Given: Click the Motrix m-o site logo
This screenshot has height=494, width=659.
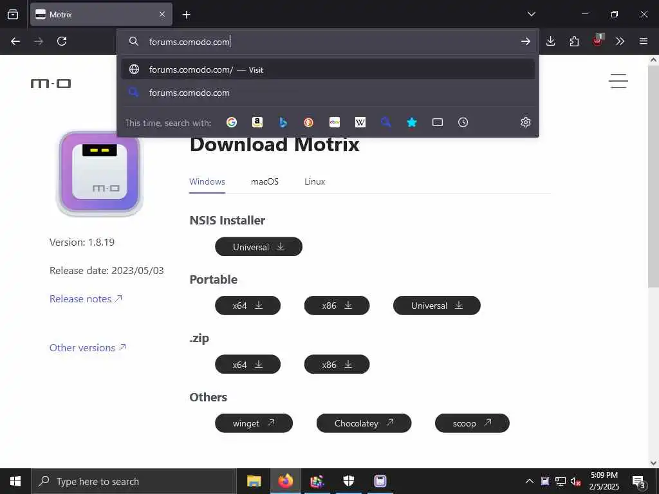Looking at the screenshot, I should (x=51, y=83).
